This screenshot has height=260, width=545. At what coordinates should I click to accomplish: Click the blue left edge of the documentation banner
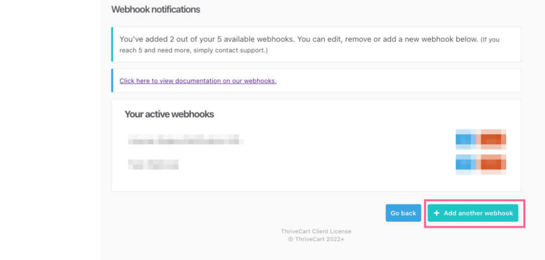[x=112, y=80]
